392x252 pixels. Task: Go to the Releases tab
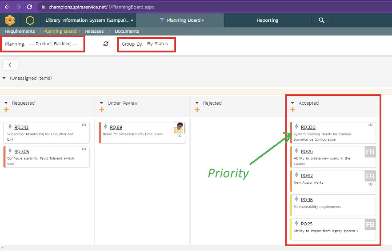pos(94,31)
